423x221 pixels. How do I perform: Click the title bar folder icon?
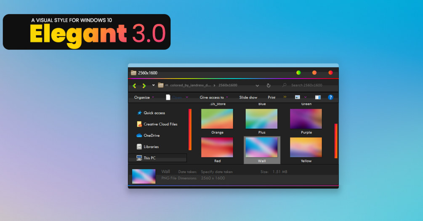(x=133, y=72)
